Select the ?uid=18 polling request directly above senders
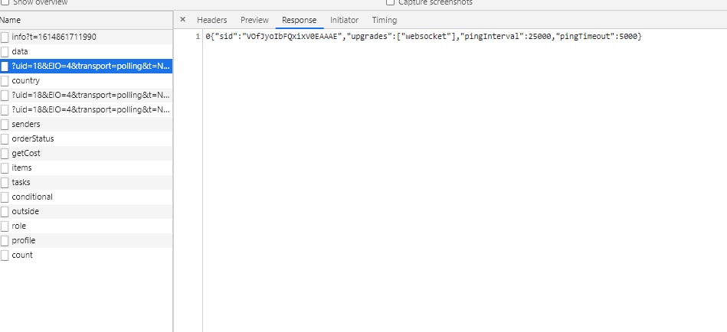The image size is (727, 332). tap(87, 109)
